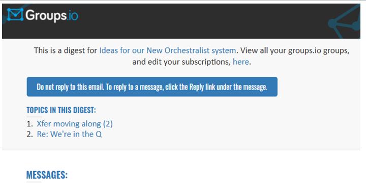
Task: Click the list number 1 before Xfer topic
Action: click(x=29, y=124)
